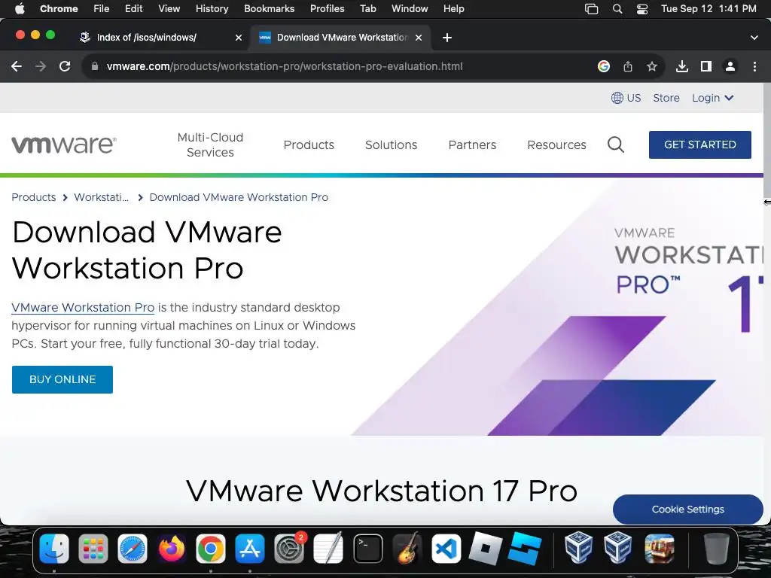Select the Download VMware Workstation tab
This screenshot has height=578, width=771.
click(x=342, y=38)
